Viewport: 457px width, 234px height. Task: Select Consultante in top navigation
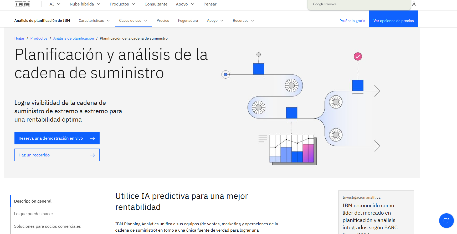[156, 4]
